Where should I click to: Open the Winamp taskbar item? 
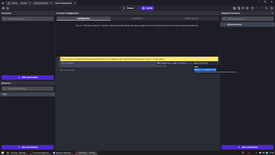(x=17, y=153)
